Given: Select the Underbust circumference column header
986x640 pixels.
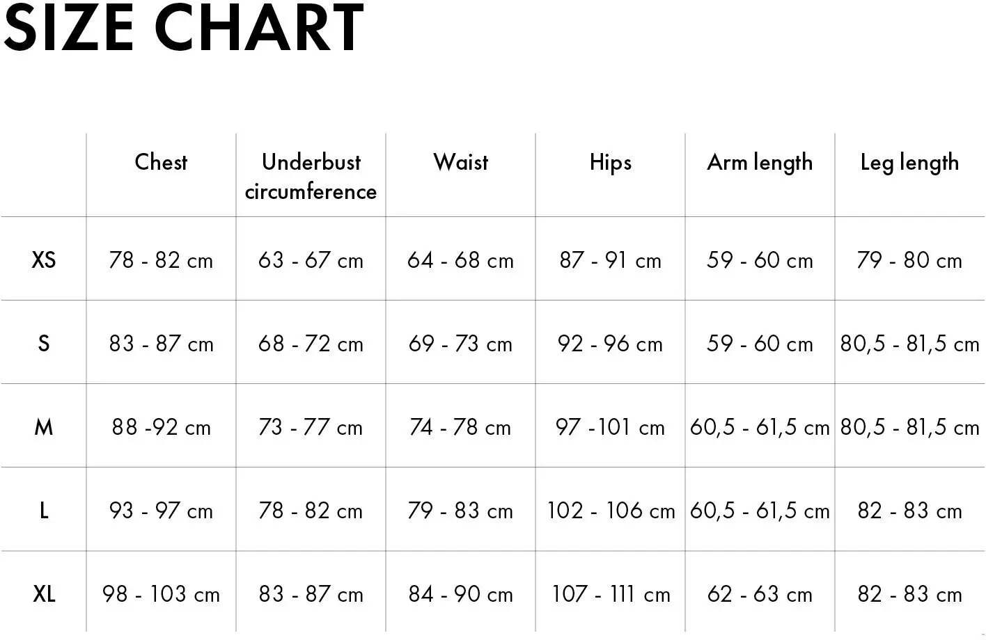Looking at the screenshot, I should click(311, 177).
